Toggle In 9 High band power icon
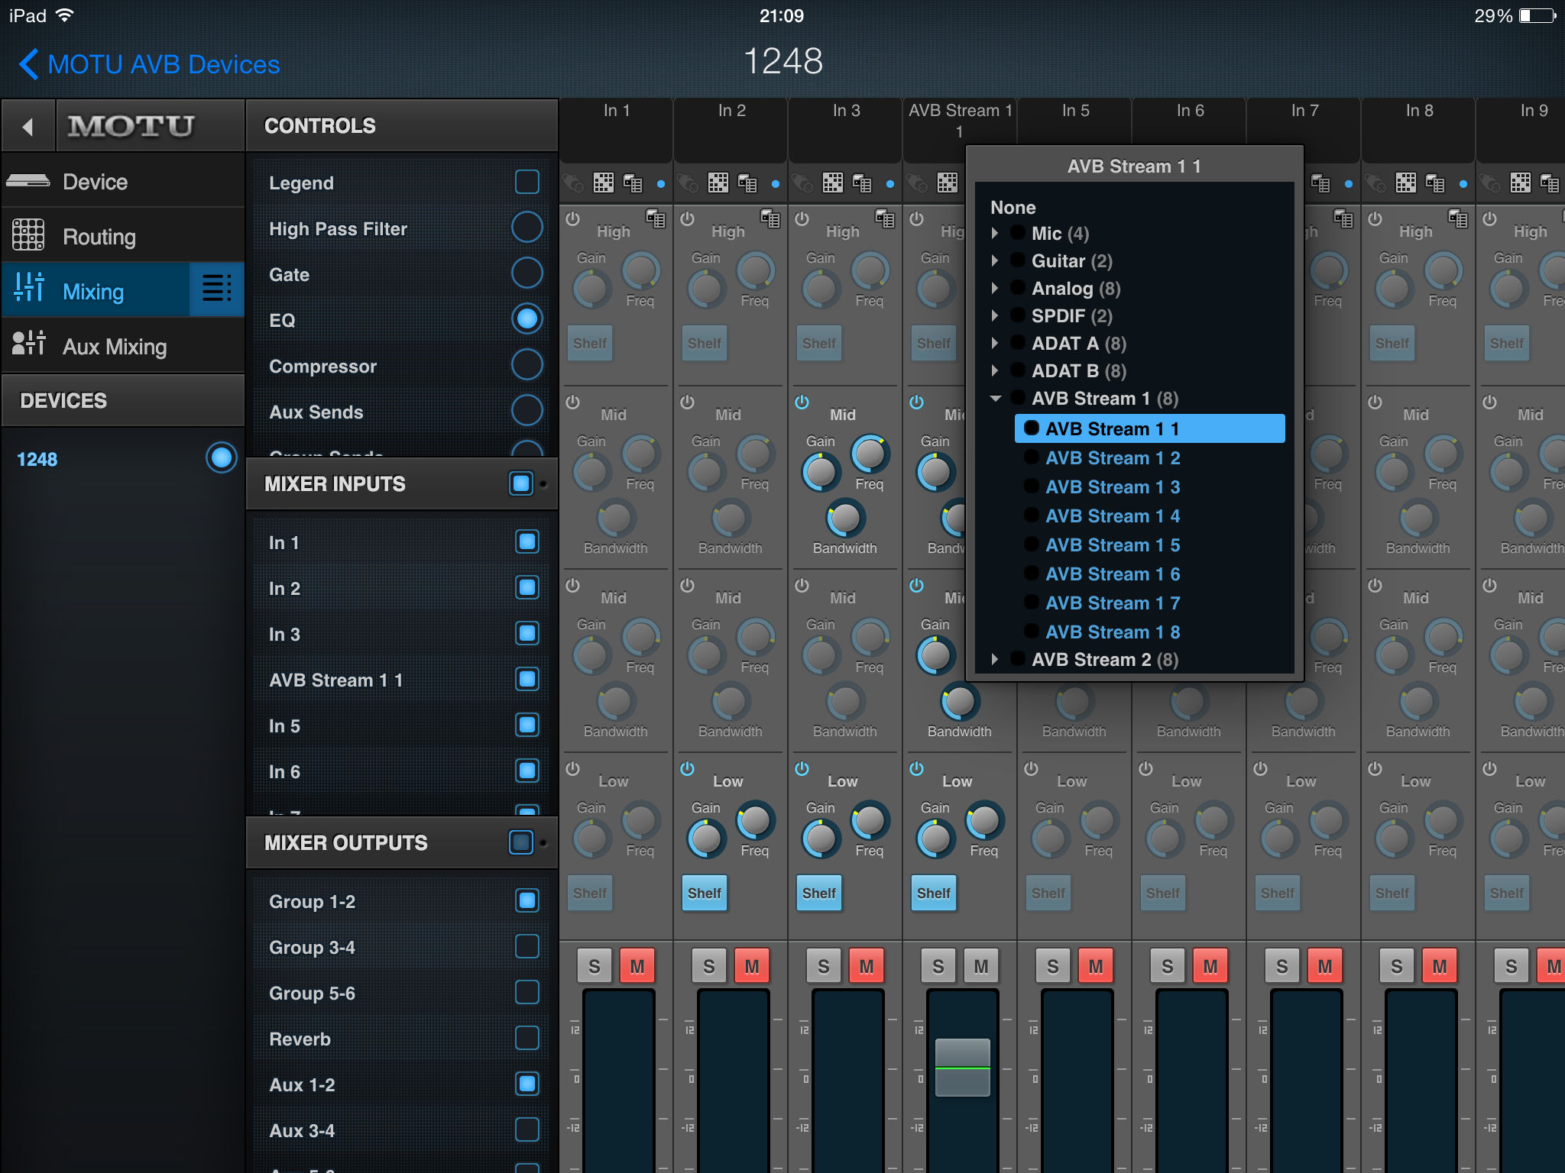The height and width of the screenshot is (1173, 1565). click(1489, 218)
